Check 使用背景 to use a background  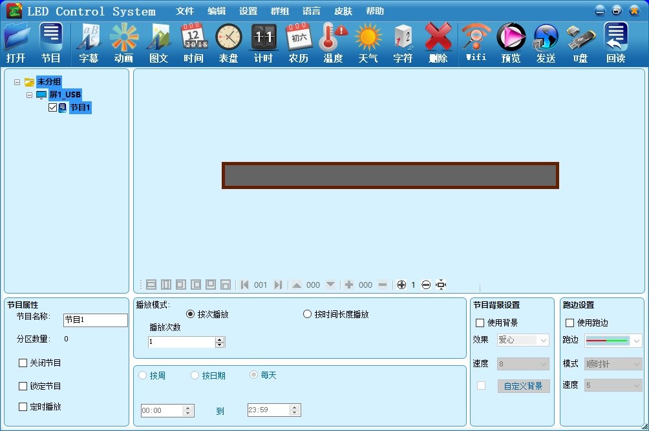(480, 323)
